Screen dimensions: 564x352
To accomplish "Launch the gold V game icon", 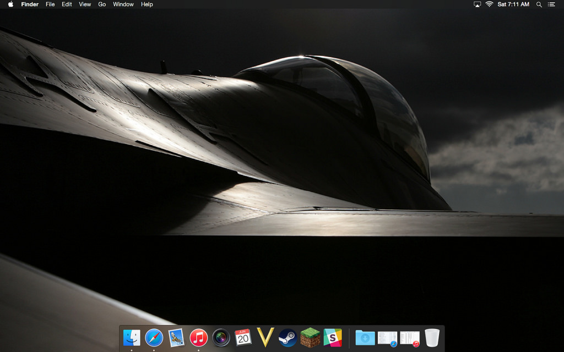I will click(x=265, y=337).
